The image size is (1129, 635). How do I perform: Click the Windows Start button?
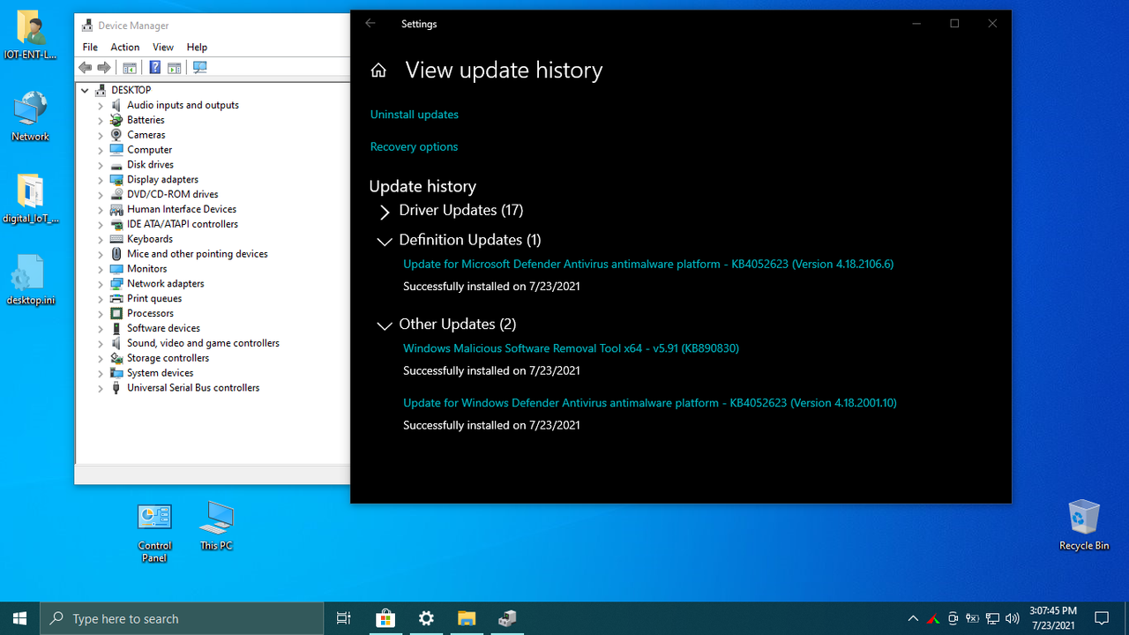click(x=20, y=618)
